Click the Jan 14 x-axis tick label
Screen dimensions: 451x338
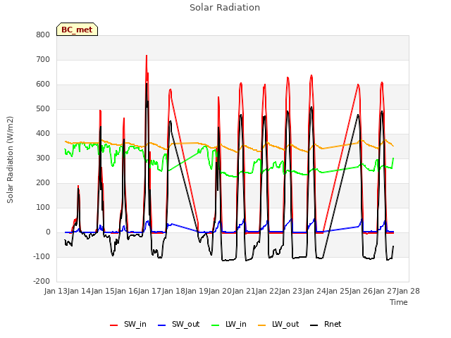point(79,291)
